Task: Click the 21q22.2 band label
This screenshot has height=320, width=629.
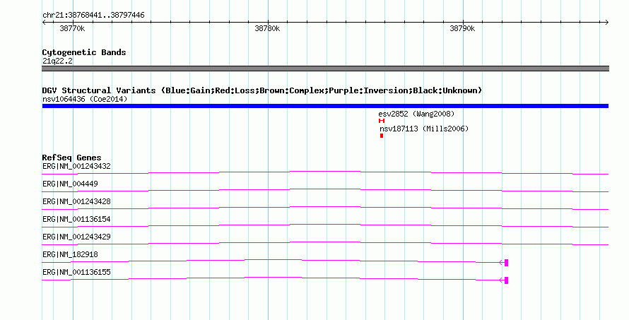Action: [x=57, y=61]
